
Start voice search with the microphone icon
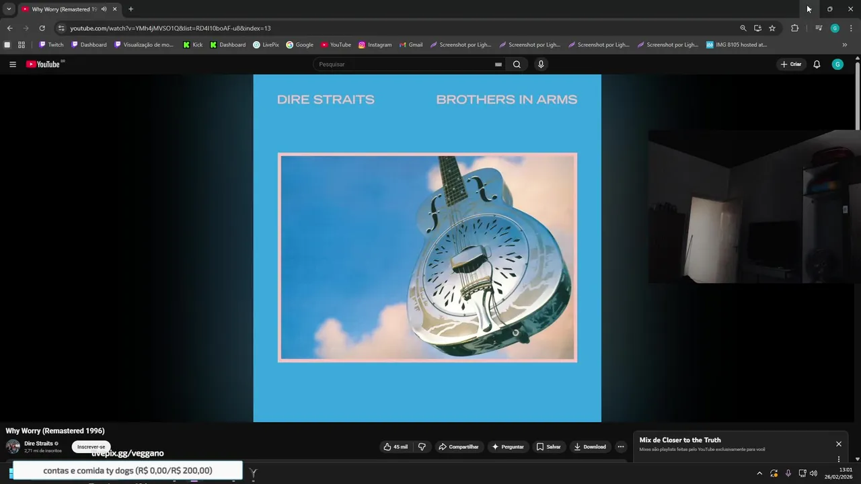pos(541,65)
